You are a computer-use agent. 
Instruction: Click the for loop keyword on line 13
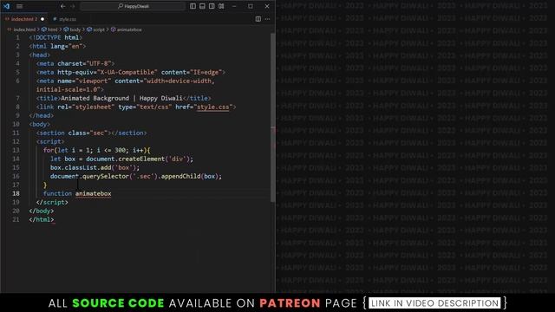click(49, 150)
